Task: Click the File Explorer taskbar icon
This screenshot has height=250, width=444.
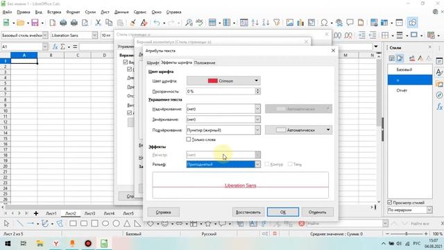Action: pyautogui.click(x=40, y=244)
